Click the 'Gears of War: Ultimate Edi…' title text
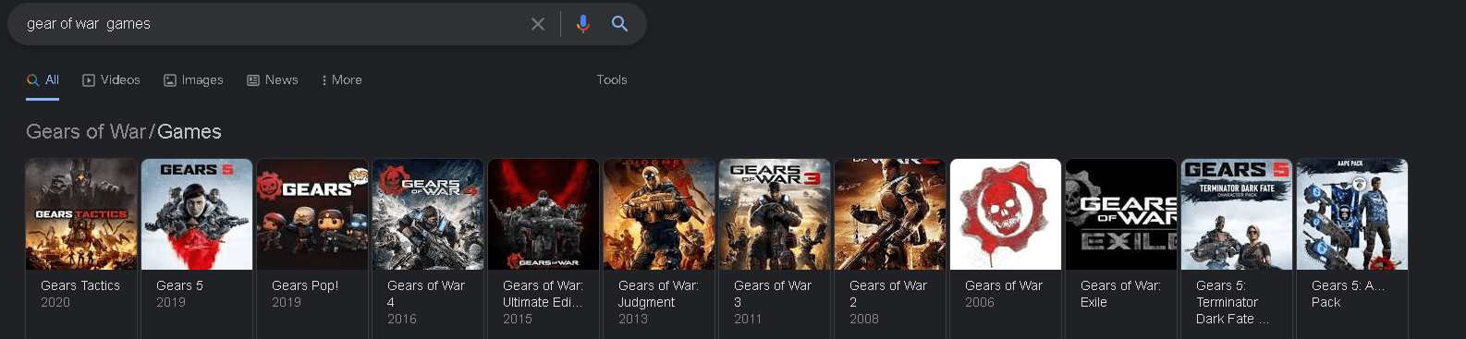The height and width of the screenshot is (339, 1466). (543, 294)
